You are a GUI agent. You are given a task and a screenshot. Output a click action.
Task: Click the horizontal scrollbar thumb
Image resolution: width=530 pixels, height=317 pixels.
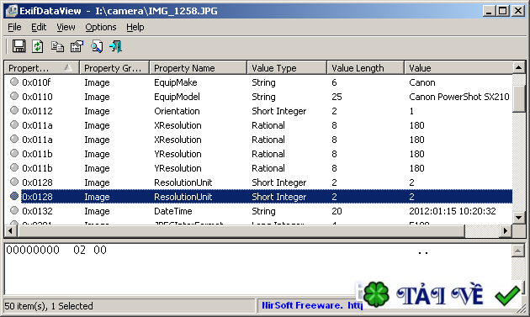coord(241,231)
